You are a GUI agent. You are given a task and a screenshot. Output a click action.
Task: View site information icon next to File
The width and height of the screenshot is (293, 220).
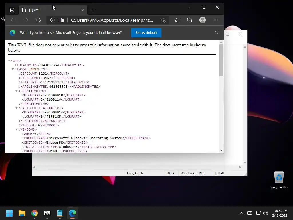coord(53,20)
